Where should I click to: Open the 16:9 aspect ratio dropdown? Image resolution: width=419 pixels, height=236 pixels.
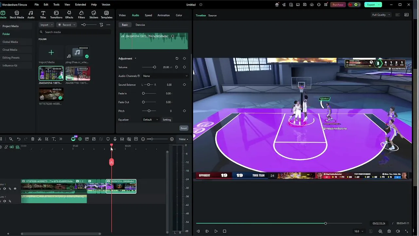click(358, 231)
